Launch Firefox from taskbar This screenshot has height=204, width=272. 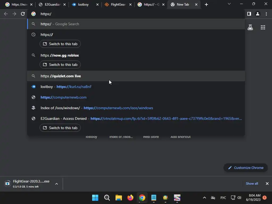click(130, 198)
